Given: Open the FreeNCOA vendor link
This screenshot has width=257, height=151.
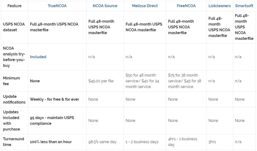Looking at the screenshot, I should coord(186,6).
